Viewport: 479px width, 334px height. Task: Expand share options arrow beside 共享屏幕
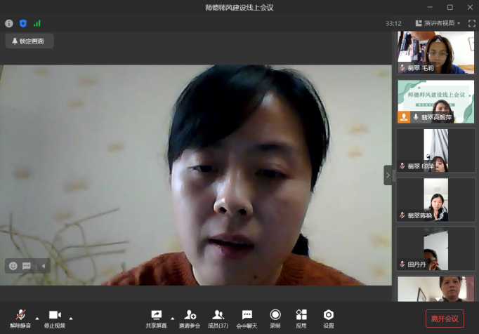pyautogui.click(x=173, y=319)
